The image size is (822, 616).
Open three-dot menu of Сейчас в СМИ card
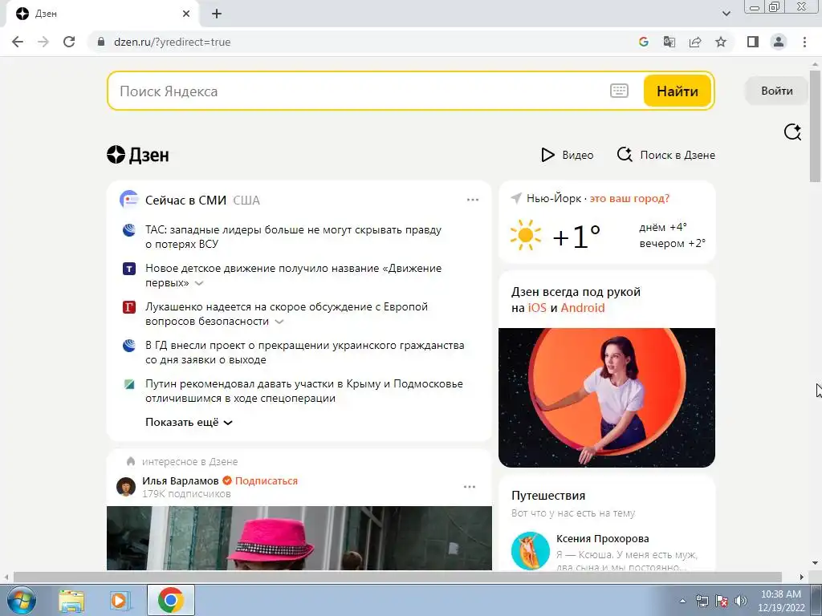[472, 200]
